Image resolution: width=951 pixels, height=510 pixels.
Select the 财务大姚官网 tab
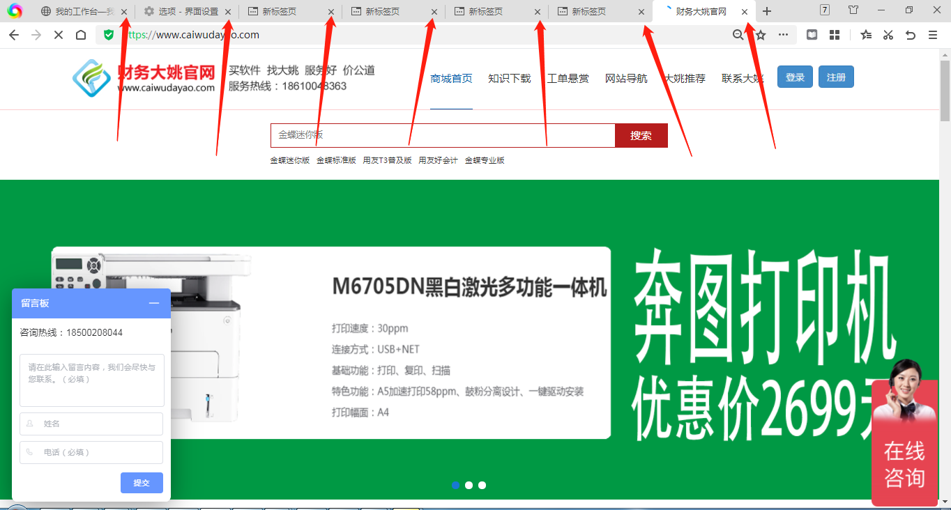(x=704, y=12)
